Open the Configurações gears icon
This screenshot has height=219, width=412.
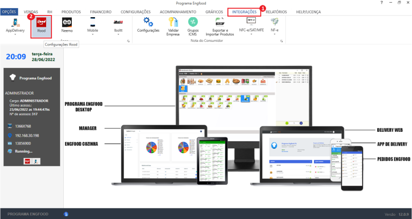148,22
